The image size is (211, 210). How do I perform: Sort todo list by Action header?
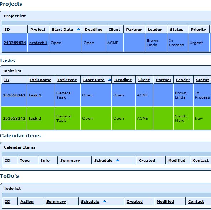tap(27, 201)
